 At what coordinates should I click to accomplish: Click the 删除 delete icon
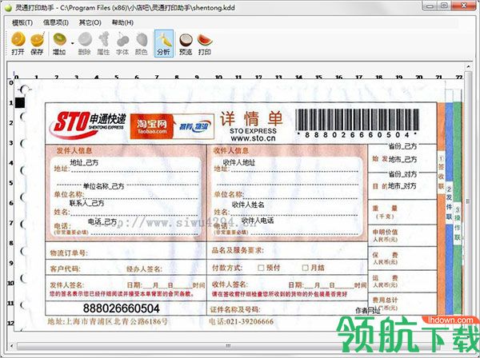tap(85, 43)
